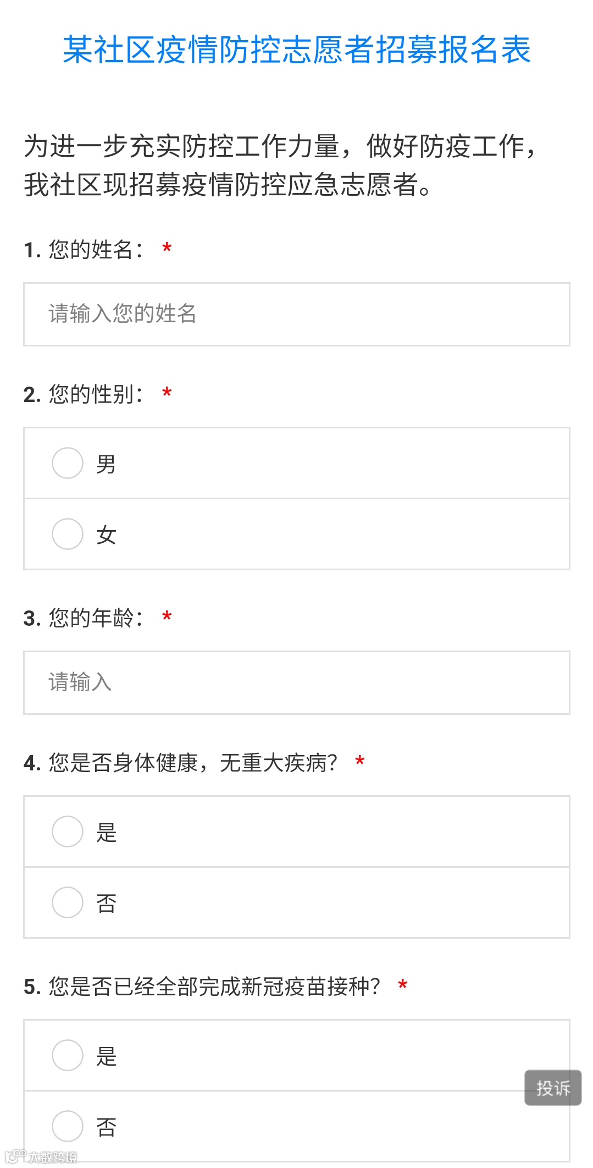Click the 男 option label text
This screenshot has width=593, height=1168.
point(106,464)
